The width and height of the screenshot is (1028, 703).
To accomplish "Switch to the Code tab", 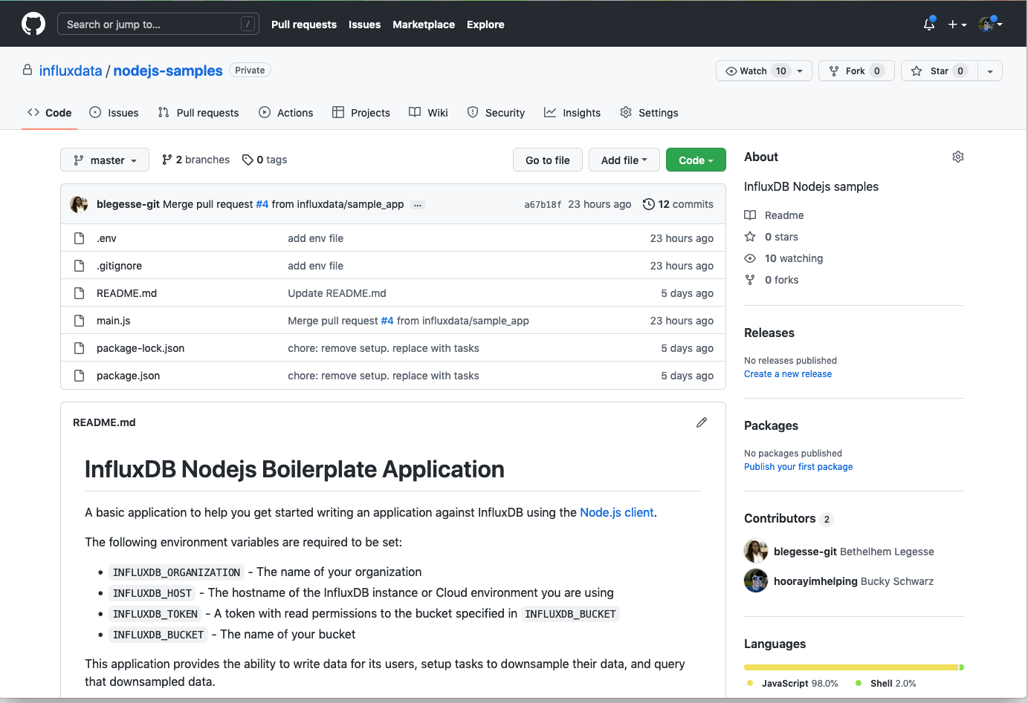I will 49,113.
